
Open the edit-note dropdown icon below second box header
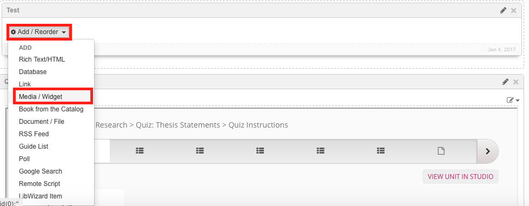pyautogui.click(x=513, y=100)
